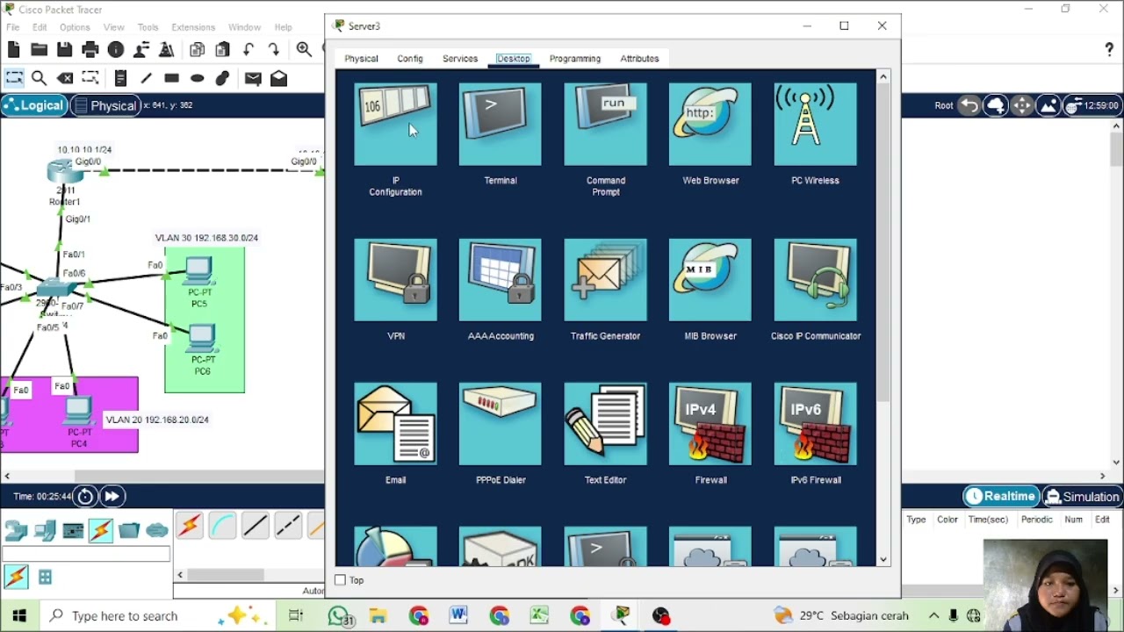Switch to Physical workspace view
This screenshot has height=632, width=1124.
point(104,105)
